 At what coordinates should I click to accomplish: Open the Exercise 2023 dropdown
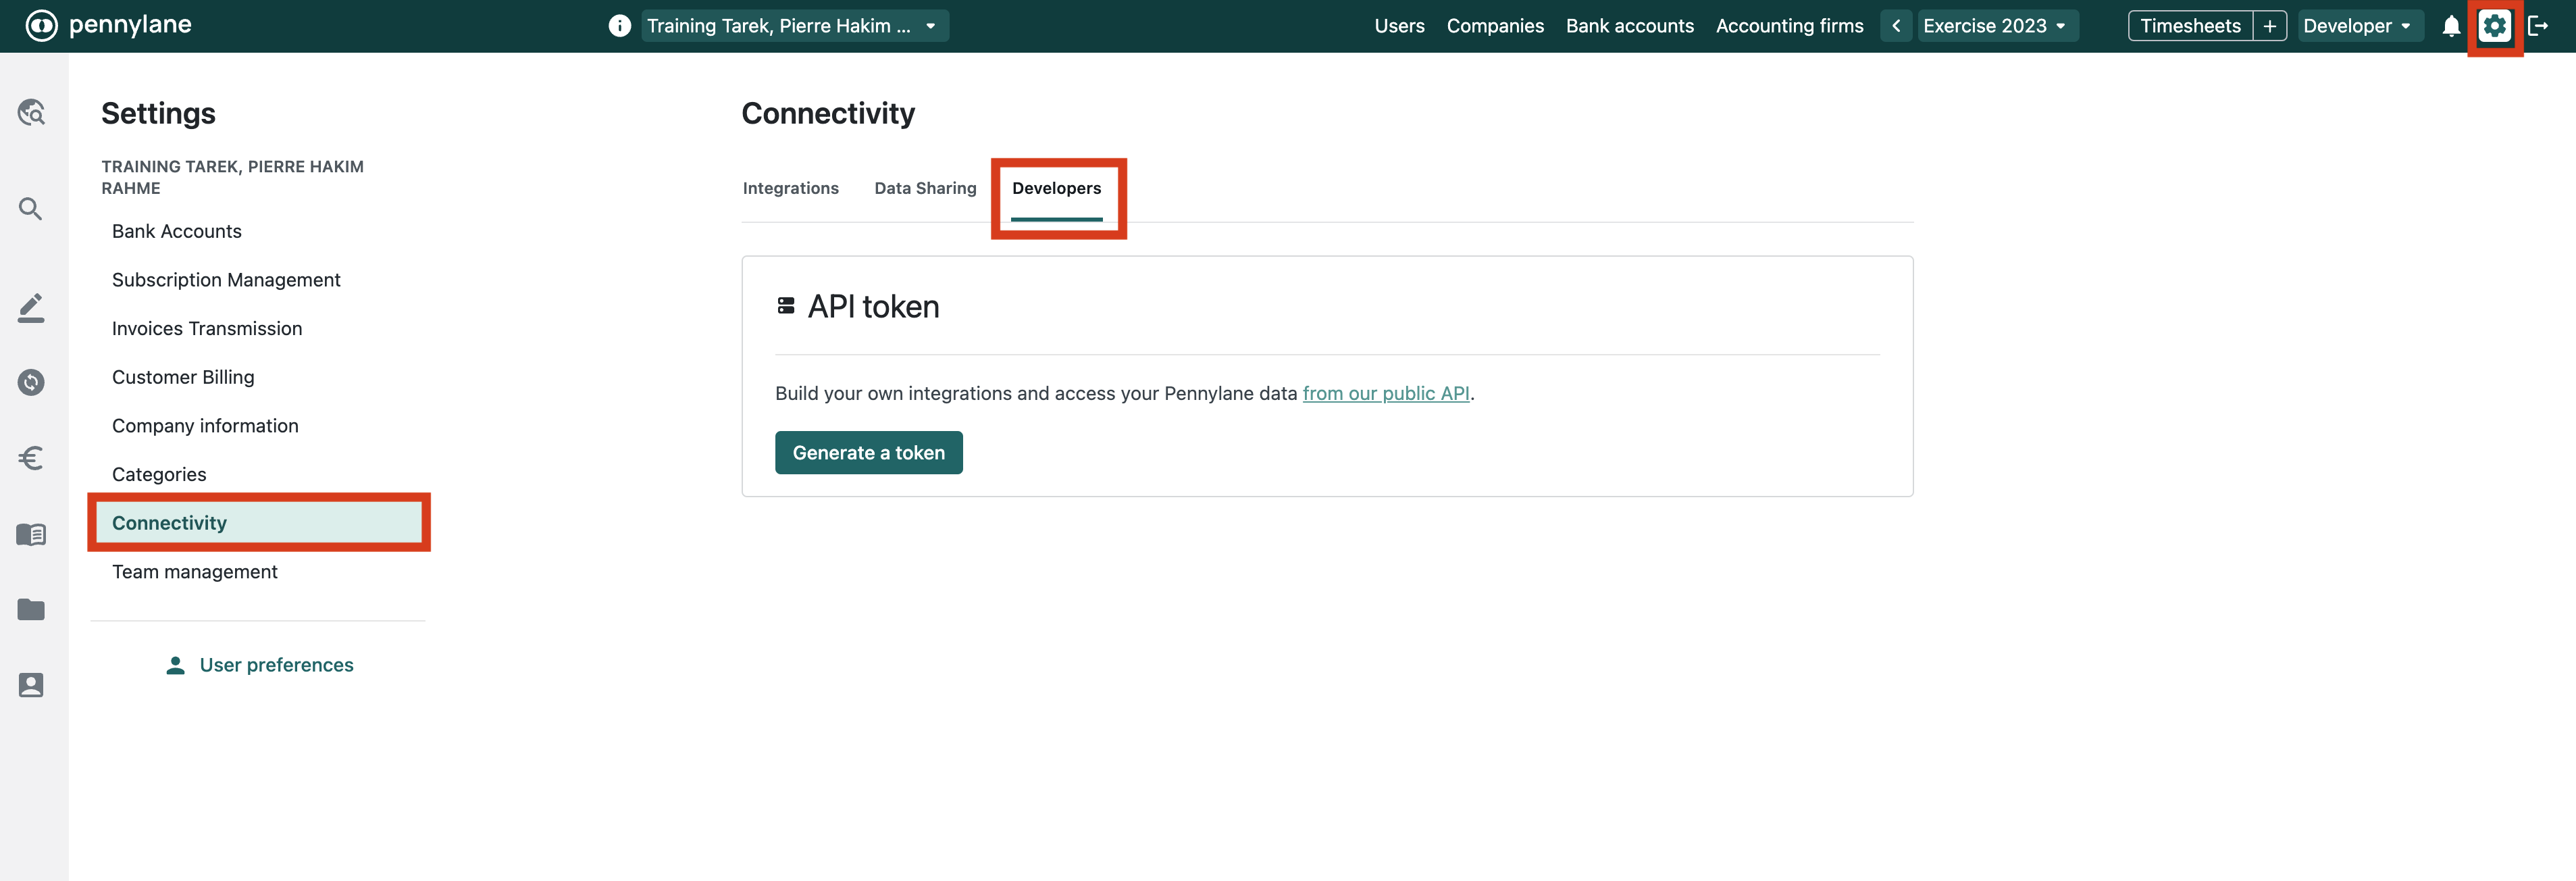click(x=1995, y=26)
